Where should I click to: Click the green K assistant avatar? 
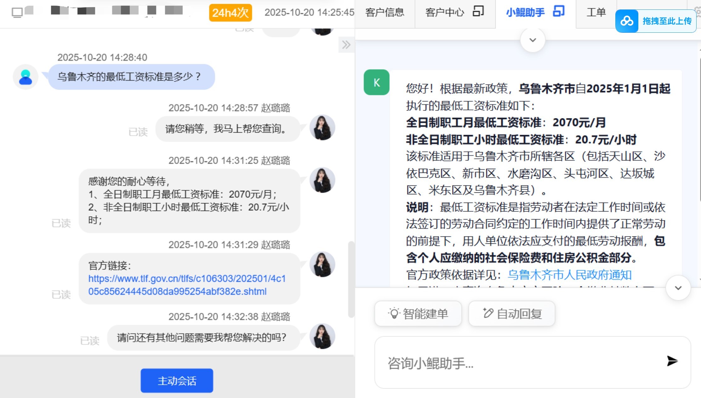click(376, 82)
